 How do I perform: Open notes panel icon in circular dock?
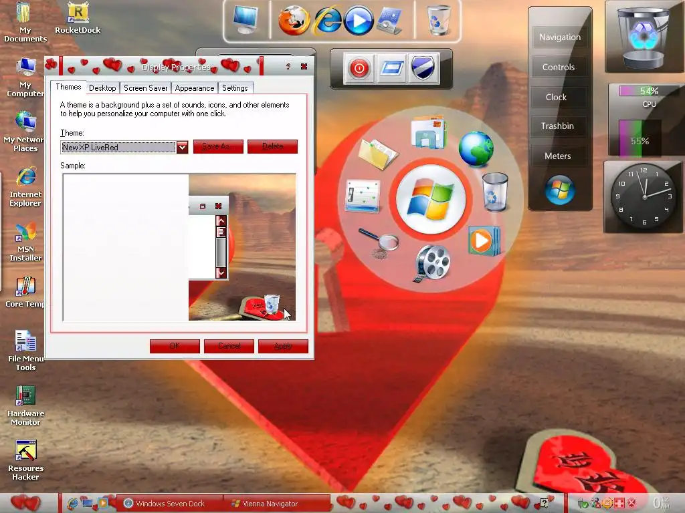(x=363, y=196)
